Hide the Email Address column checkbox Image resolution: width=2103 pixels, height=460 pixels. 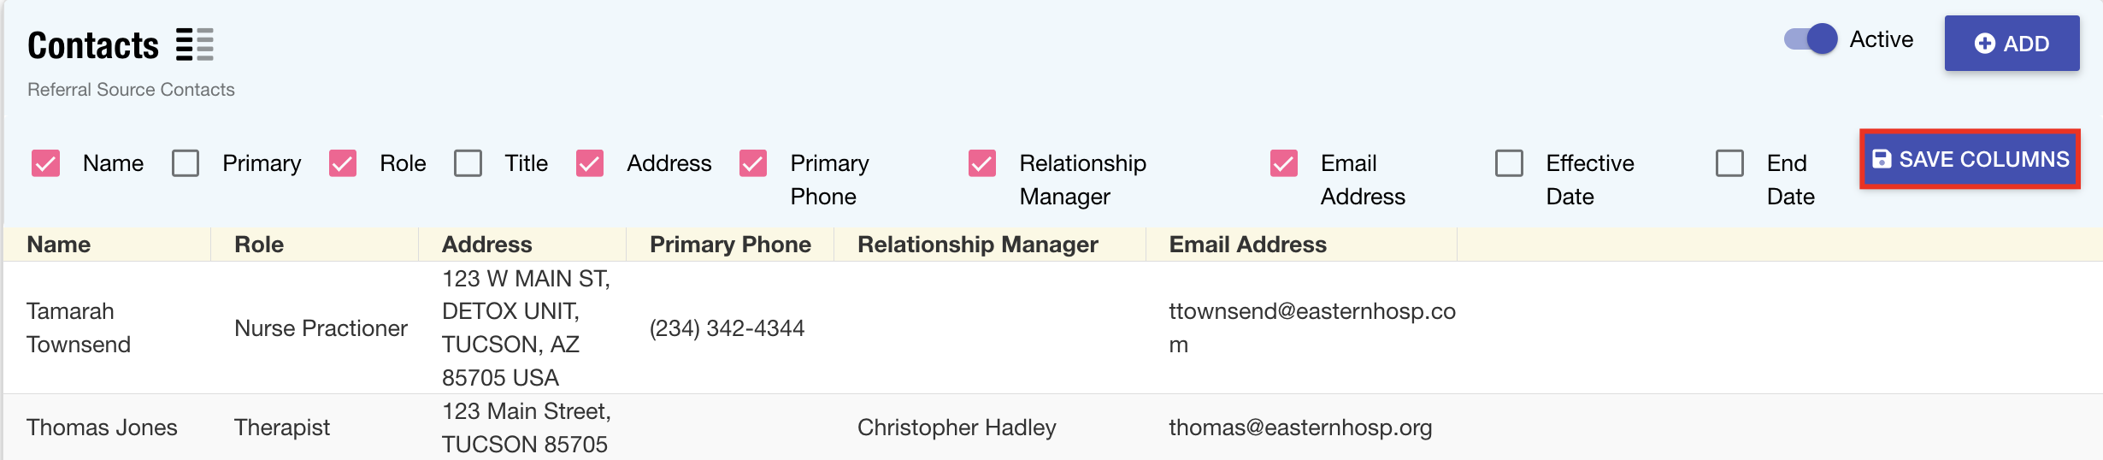coord(1284,163)
